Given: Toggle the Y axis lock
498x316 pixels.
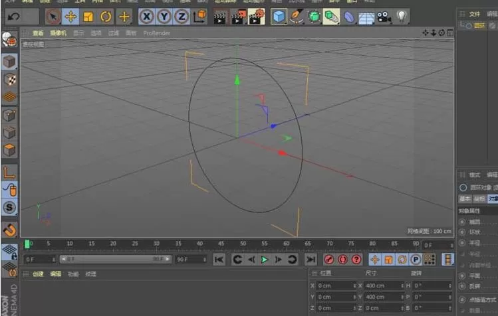Looking at the screenshot, I should tap(164, 17).
